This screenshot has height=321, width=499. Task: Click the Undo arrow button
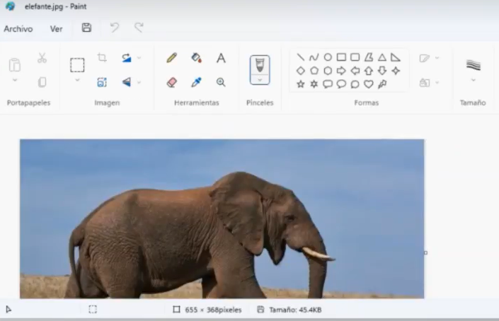tap(114, 28)
